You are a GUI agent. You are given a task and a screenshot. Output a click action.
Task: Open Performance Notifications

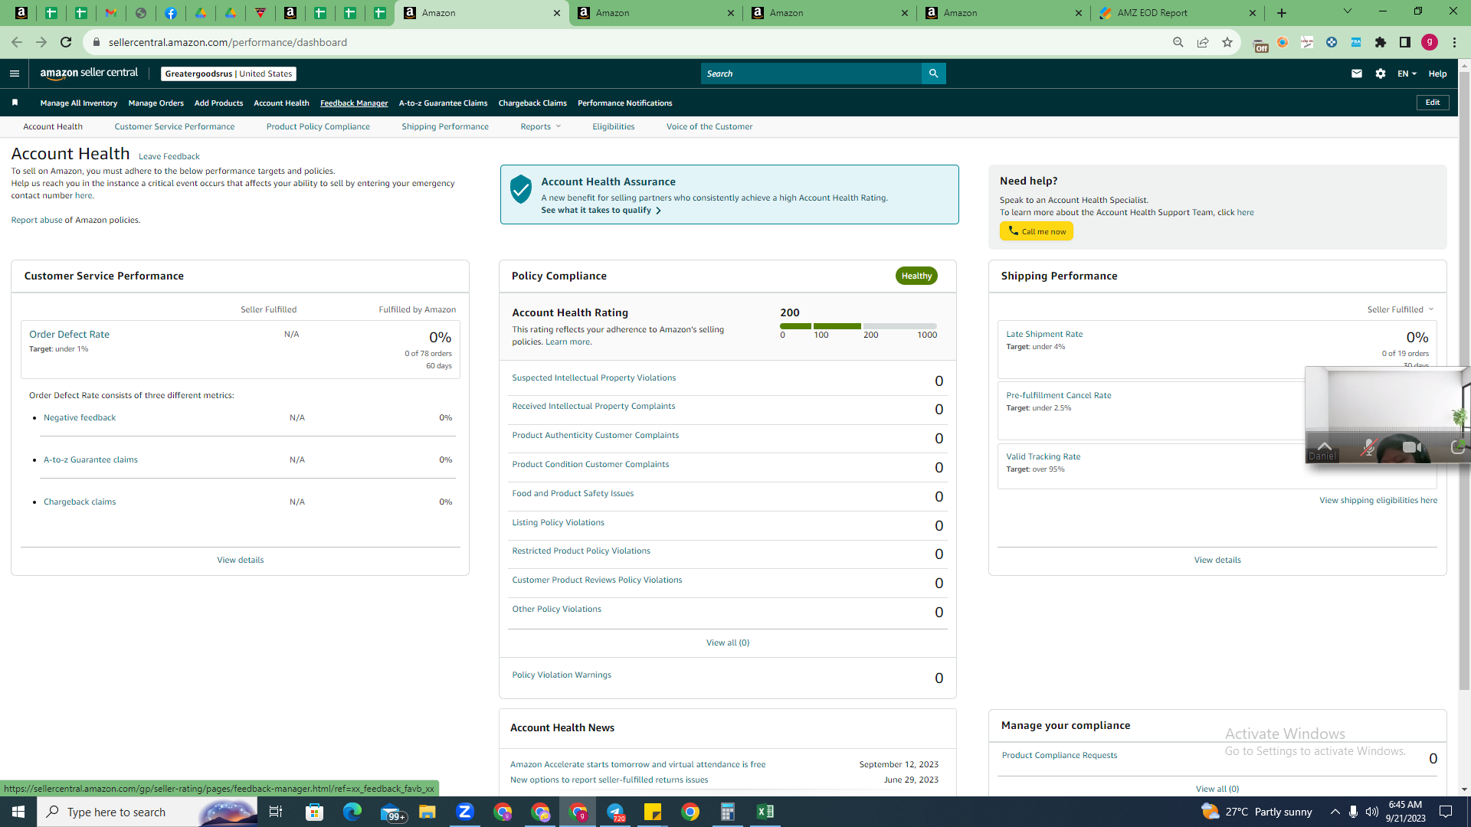(x=625, y=103)
